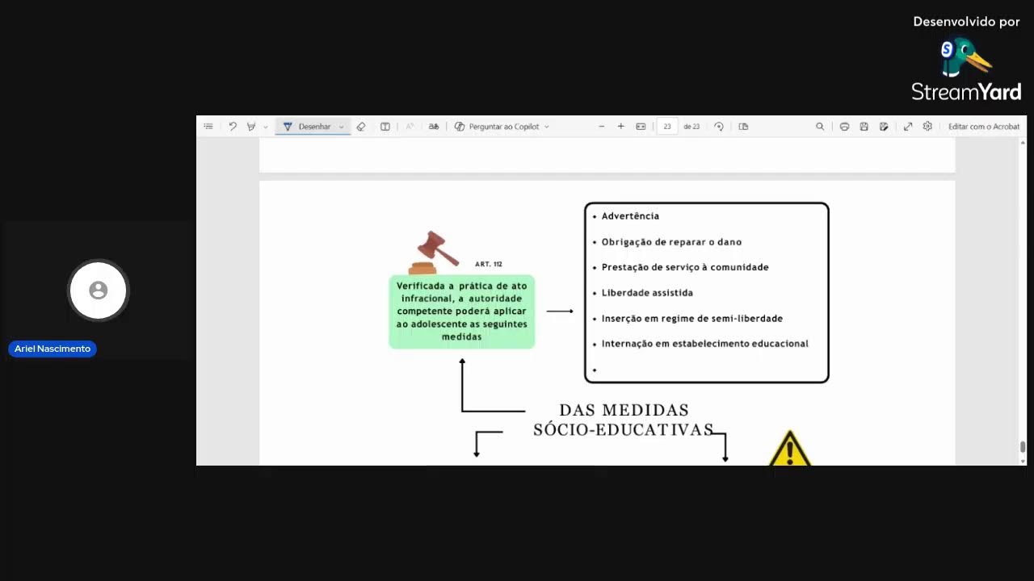This screenshot has height=581, width=1034.
Task: Enter full screen with the expand icon
Action: [908, 127]
